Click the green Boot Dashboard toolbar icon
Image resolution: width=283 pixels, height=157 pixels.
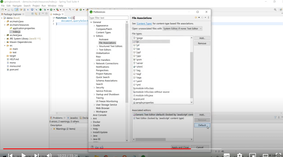click(40, 10)
